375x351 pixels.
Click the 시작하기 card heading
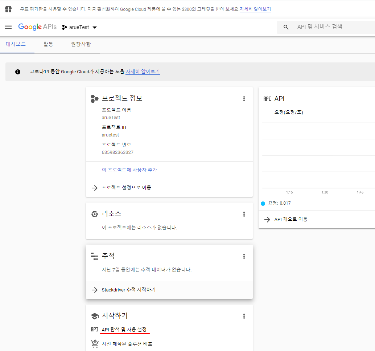click(x=115, y=315)
